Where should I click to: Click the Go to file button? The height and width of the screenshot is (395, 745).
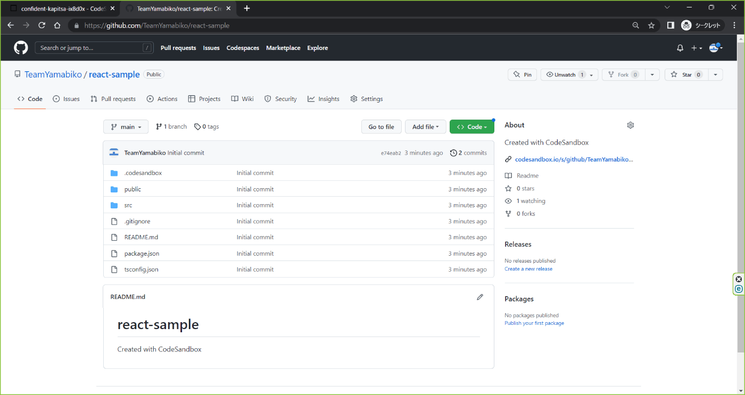tap(382, 127)
